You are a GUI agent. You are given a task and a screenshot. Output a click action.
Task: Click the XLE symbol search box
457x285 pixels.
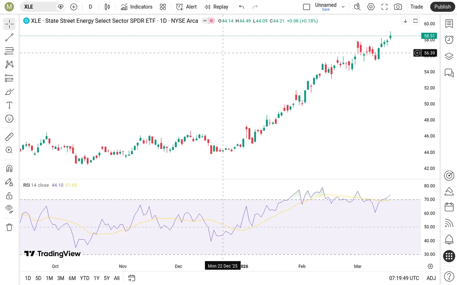[x=42, y=7]
